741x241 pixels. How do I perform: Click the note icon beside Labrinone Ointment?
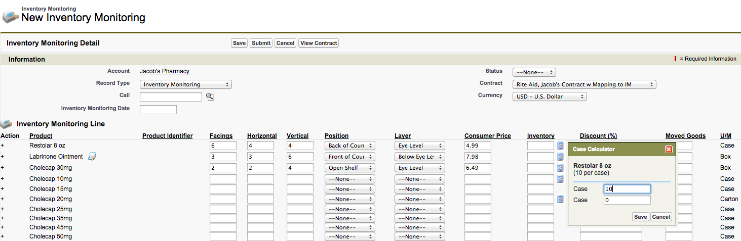[92, 157]
